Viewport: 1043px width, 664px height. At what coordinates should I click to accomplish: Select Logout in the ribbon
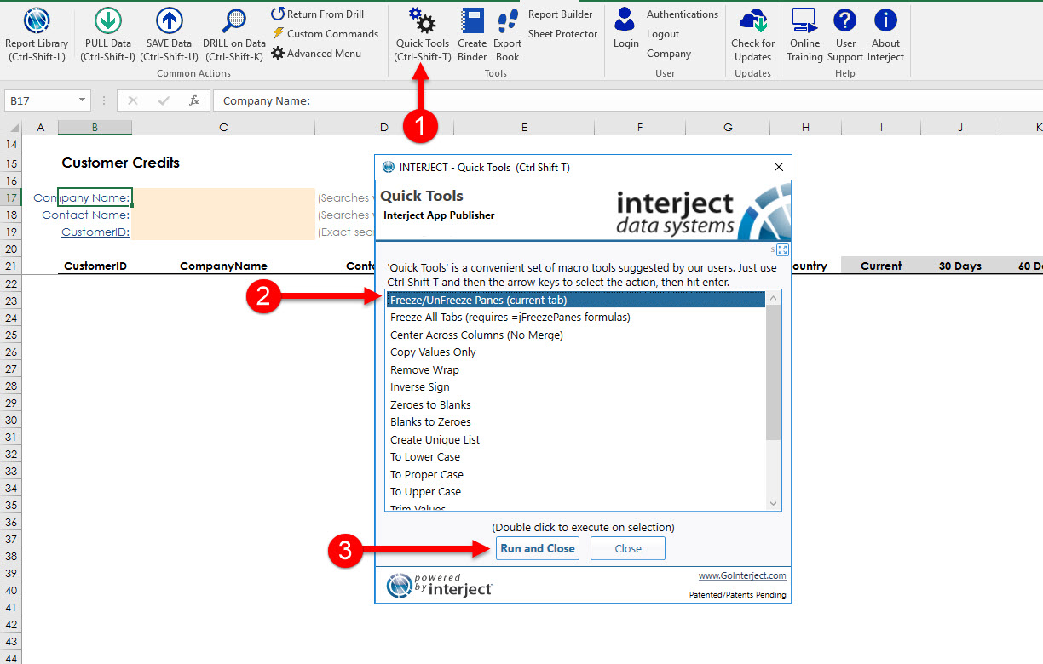tap(663, 34)
